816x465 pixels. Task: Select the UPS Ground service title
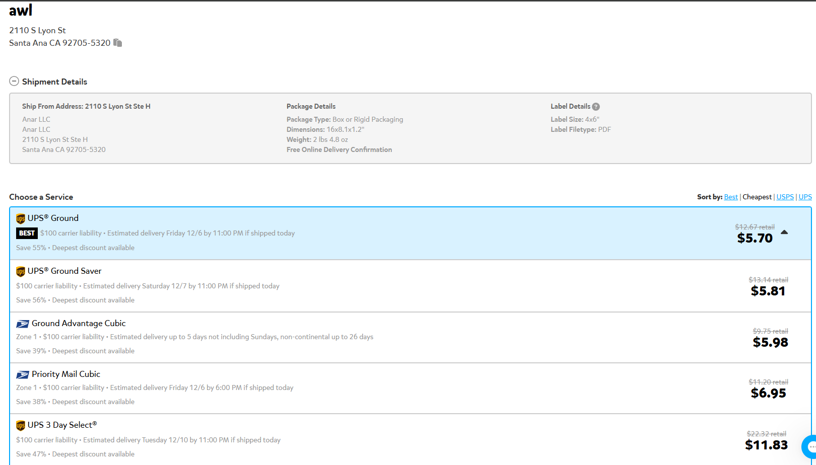(53, 218)
